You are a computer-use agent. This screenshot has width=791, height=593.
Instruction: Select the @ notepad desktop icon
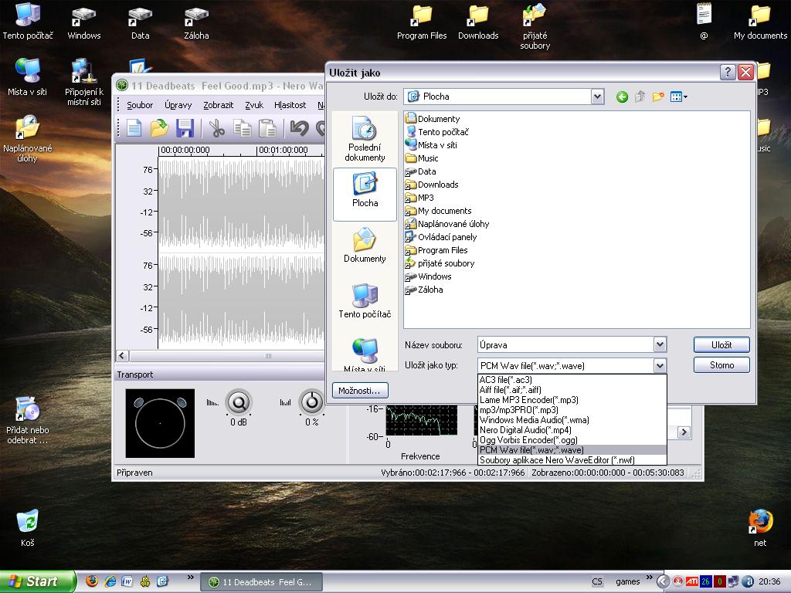pyautogui.click(x=704, y=21)
